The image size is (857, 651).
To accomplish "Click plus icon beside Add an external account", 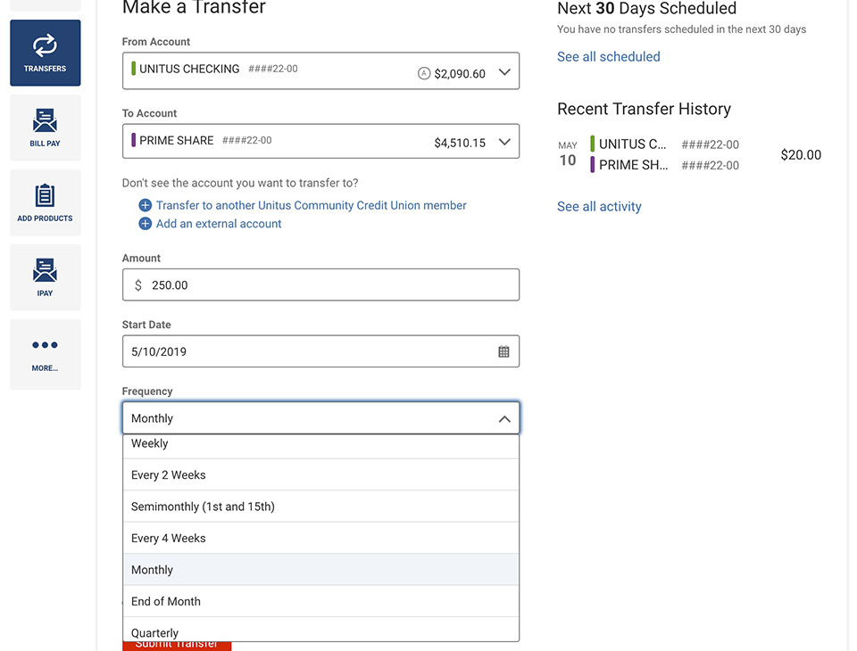I will pyautogui.click(x=145, y=224).
